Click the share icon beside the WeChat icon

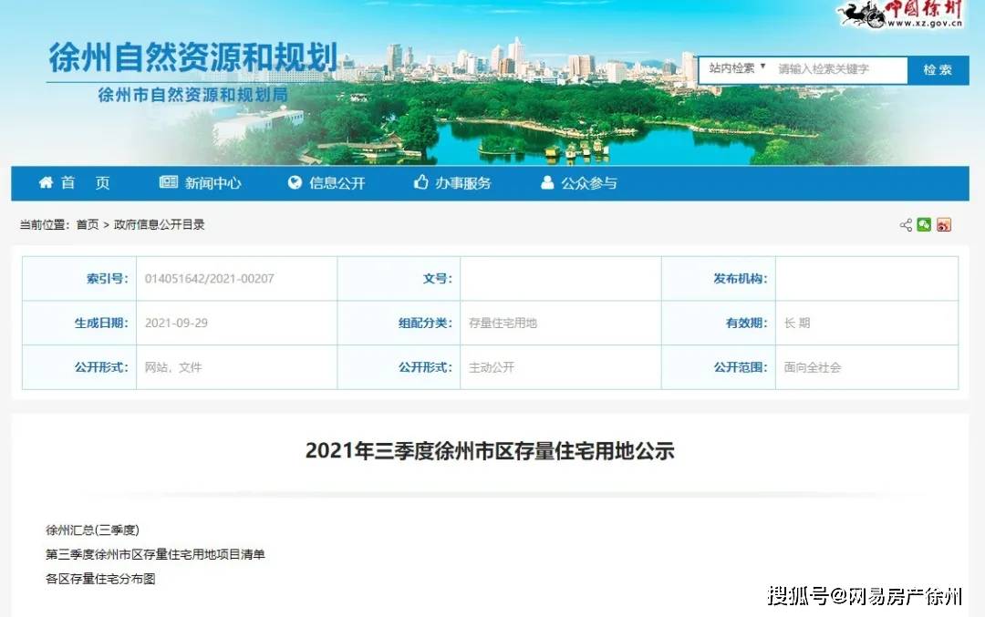point(906,225)
